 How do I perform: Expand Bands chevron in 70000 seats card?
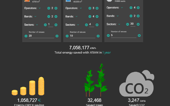pos(118,16)
